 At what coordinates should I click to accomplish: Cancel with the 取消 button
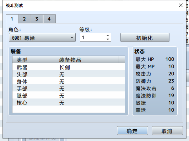coord(167,131)
